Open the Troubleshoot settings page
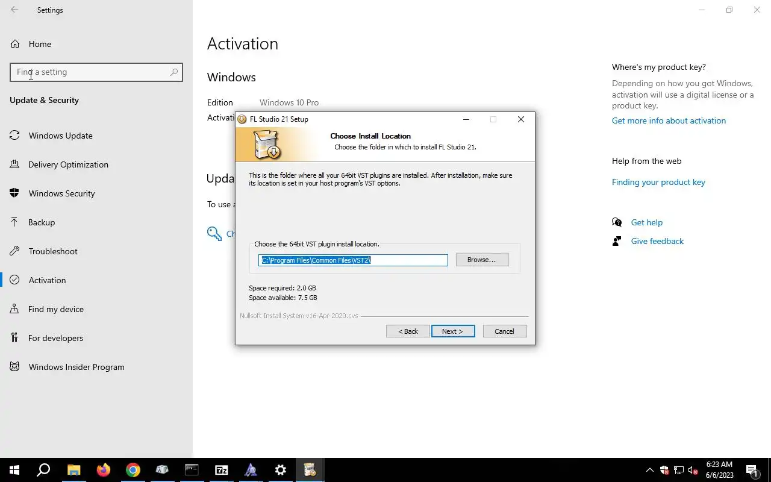 pyautogui.click(x=96, y=251)
